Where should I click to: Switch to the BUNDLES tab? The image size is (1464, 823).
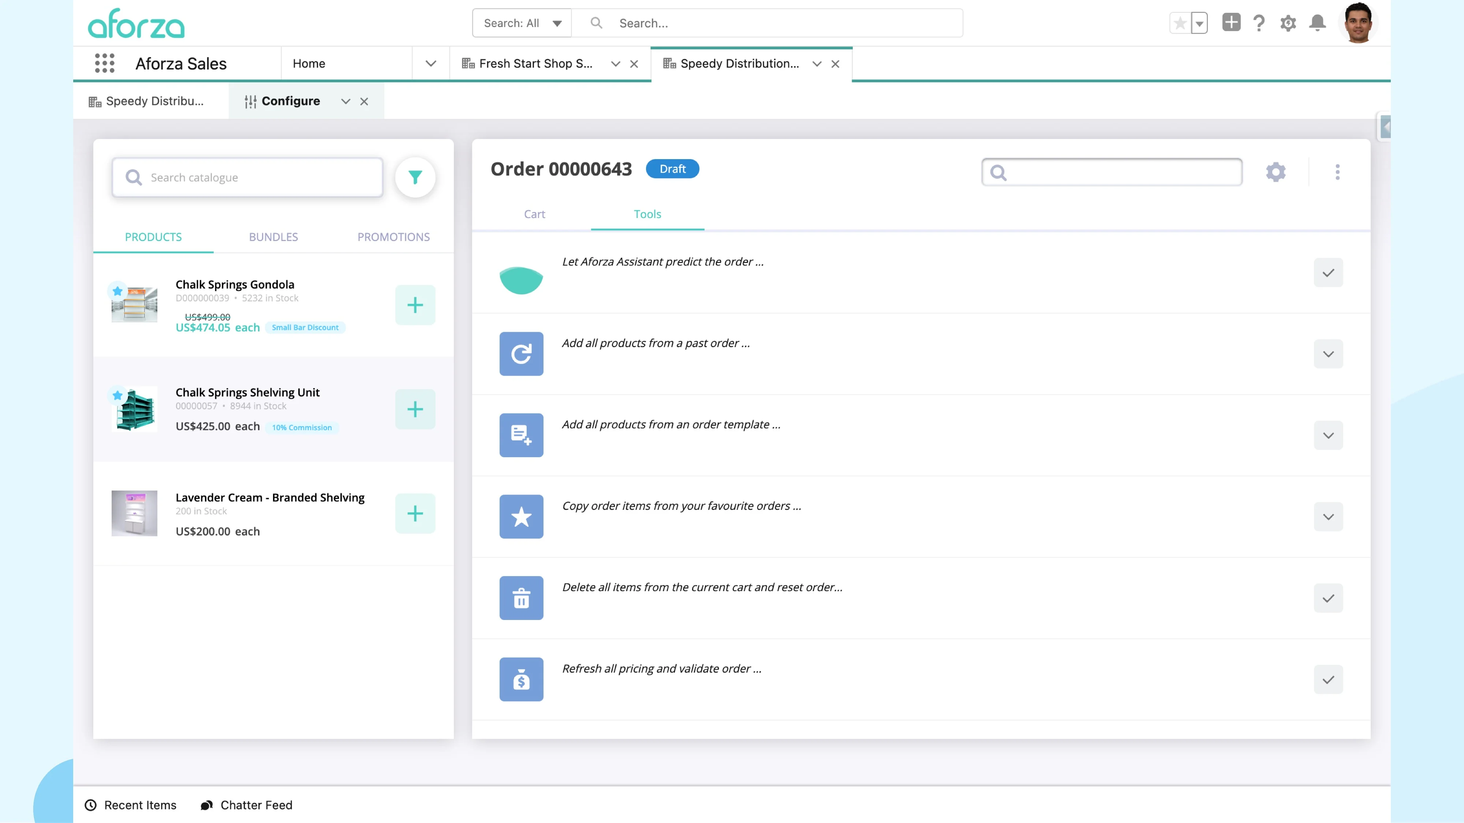(x=273, y=237)
